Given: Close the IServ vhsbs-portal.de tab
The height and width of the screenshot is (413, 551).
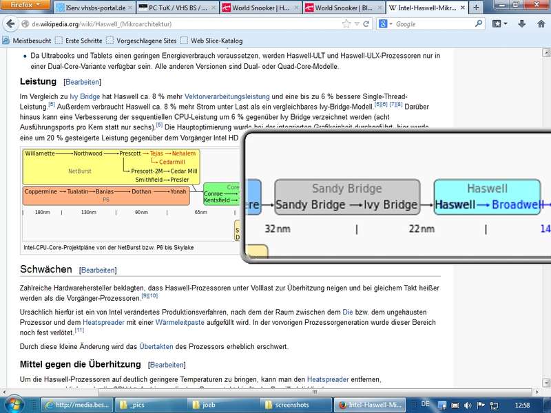Looking at the screenshot, I should [x=129, y=8].
